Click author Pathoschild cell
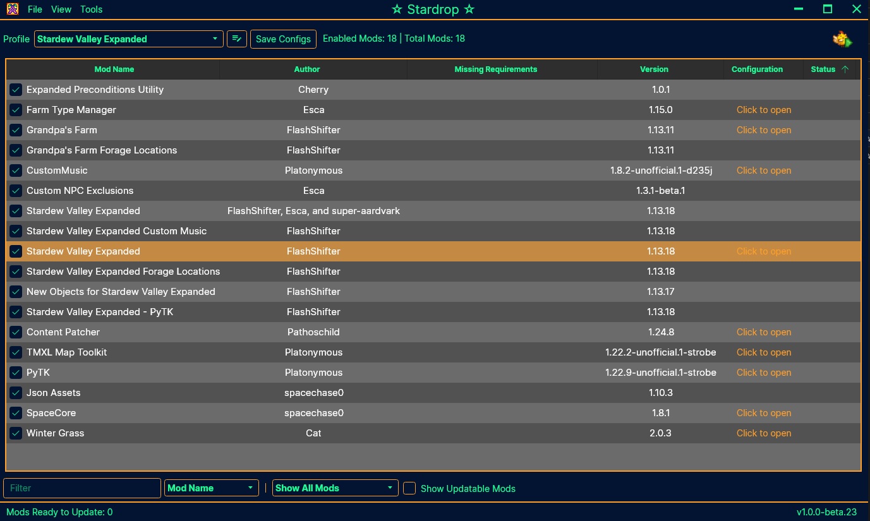The image size is (870, 521). (x=313, y=332)
